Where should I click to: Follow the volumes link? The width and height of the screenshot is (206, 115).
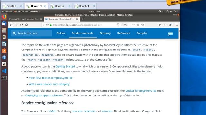tap(107, 111)
